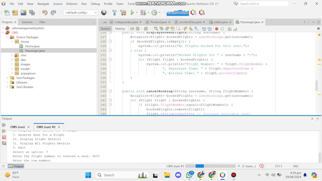Run the project with green play icon
Image resolution: width=322 pixels, height=181 pixels.
click(x=132, y=12)
